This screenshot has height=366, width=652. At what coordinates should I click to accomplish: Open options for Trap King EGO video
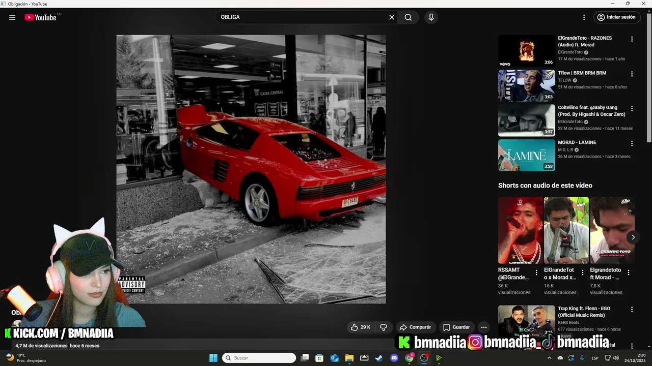pos(632,310)
